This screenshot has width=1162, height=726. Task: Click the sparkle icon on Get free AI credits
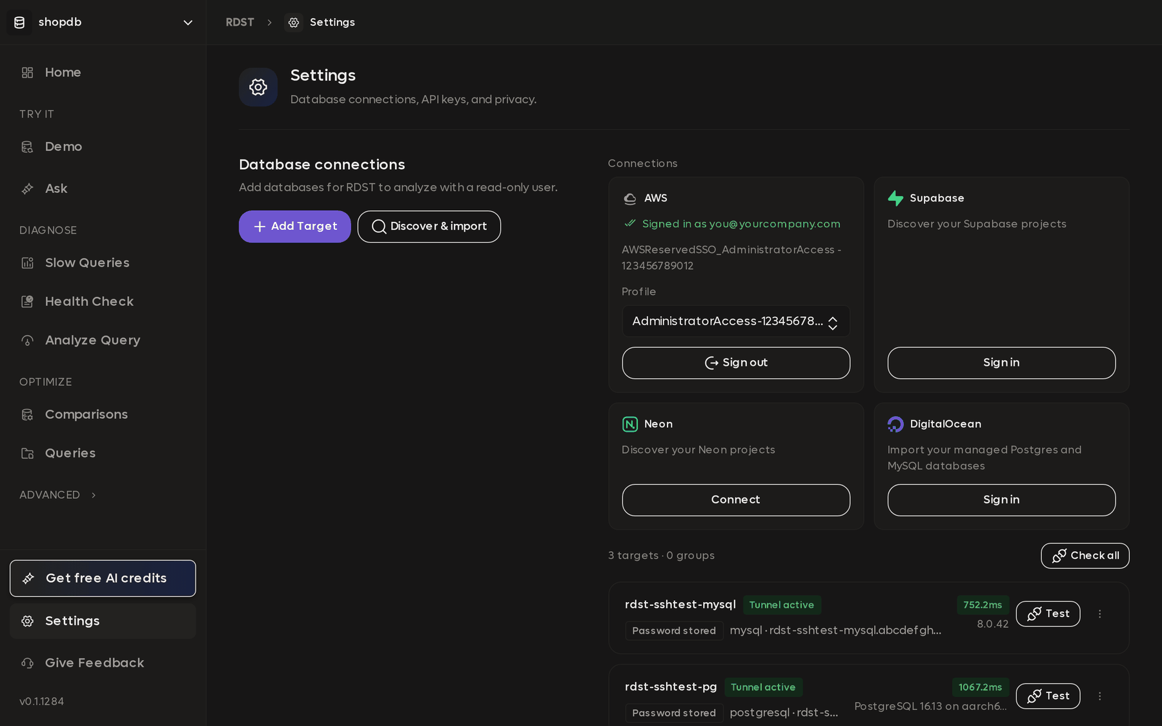coord(28,578)
